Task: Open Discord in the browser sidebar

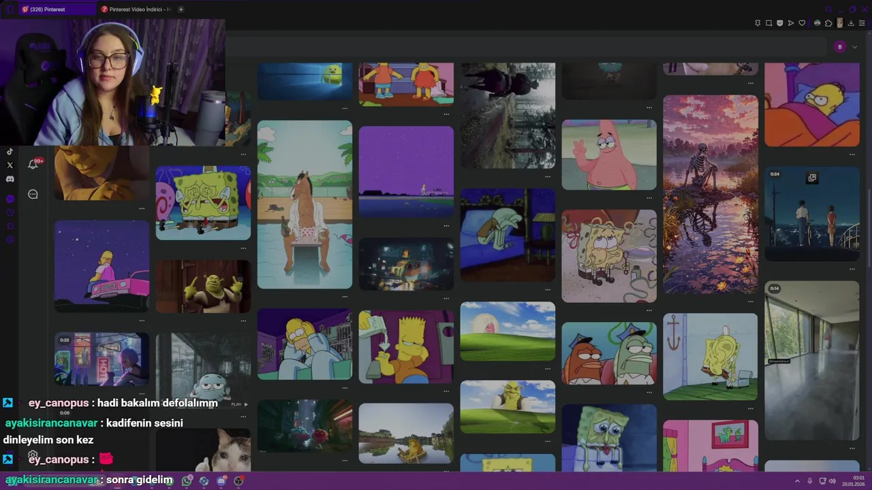Action: (10, 179)
